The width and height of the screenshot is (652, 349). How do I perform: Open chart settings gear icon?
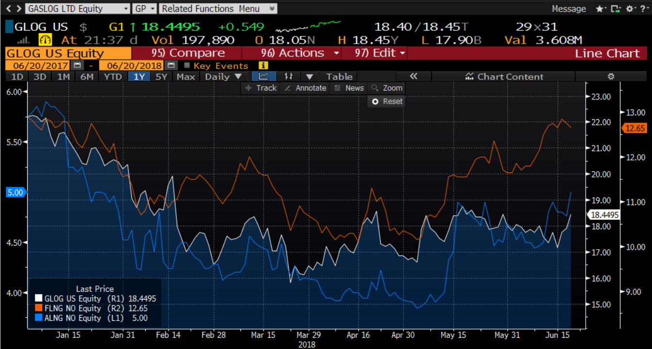pos(611,76)
